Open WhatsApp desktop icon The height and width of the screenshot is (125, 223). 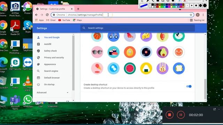tap(28, 101)
